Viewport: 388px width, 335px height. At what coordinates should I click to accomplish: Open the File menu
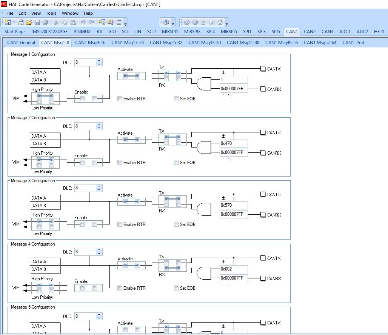point(10,13)
